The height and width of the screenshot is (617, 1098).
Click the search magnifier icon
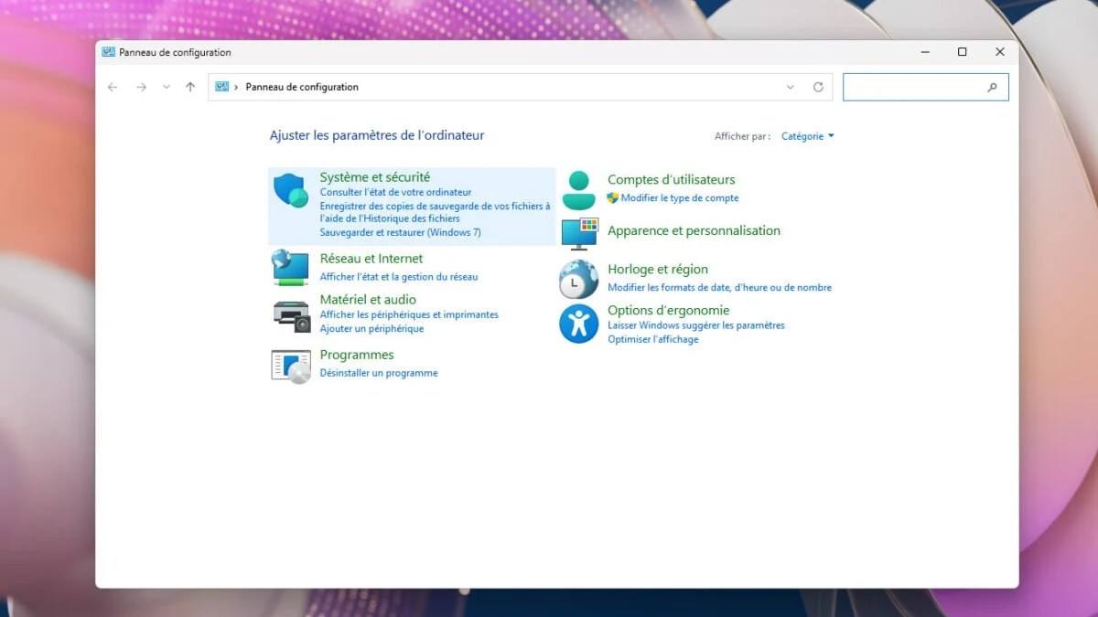(x=992, y=88)
